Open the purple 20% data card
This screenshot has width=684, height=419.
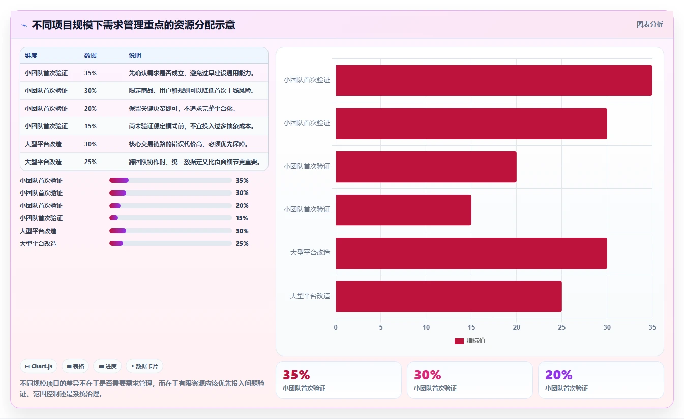point(601,380)
